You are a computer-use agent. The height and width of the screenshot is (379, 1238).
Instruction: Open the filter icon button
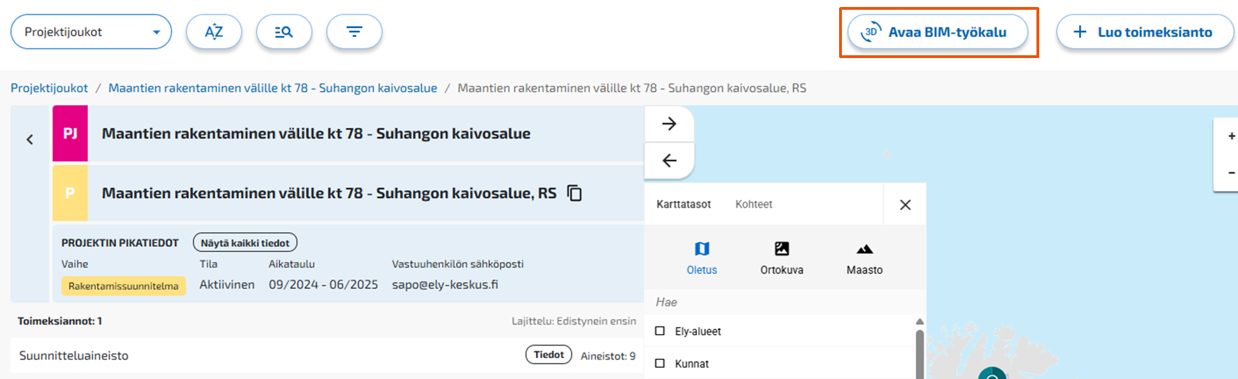pyautogui.click(x=354, y=32)
